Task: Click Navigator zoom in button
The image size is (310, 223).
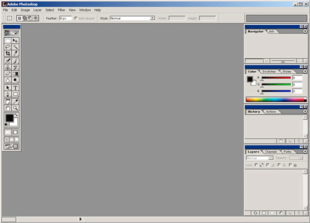Action: 299,61
